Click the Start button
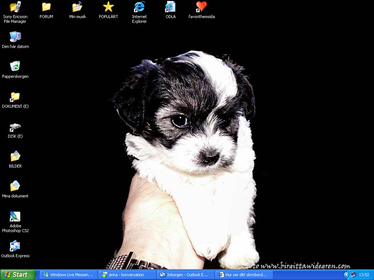The height and width of the screenshot is (280, 374). point(18,275)
